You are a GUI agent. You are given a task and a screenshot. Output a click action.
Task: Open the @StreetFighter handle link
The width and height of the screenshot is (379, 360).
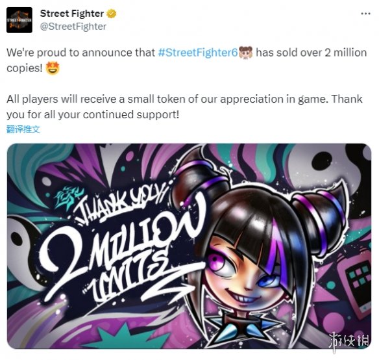point(73,27)
